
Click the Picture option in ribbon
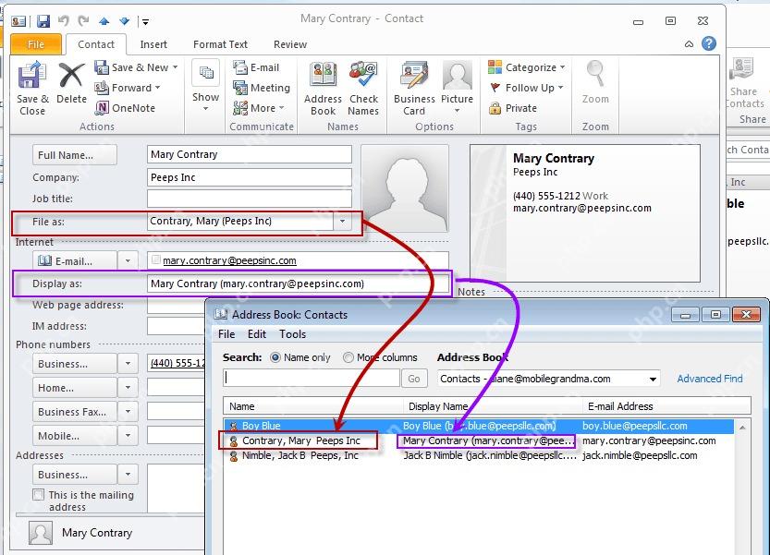(457, 88)
